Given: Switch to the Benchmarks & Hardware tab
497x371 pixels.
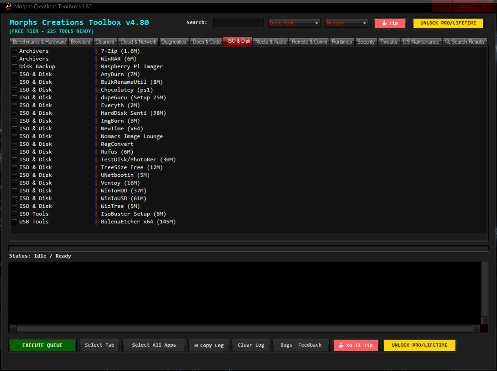Looking at the screenshot, I should point(39,42).
